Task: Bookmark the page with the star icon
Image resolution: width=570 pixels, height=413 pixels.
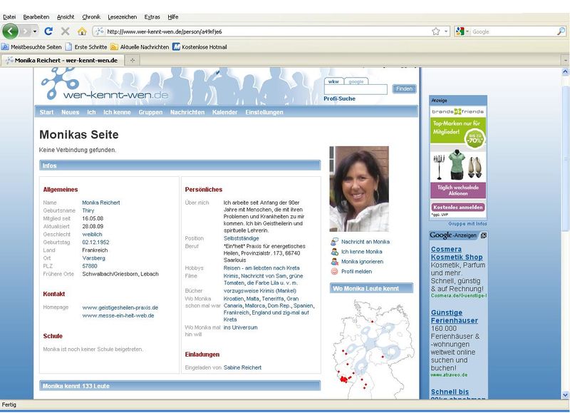Action: pyautogui.click(x=435, y=31)
